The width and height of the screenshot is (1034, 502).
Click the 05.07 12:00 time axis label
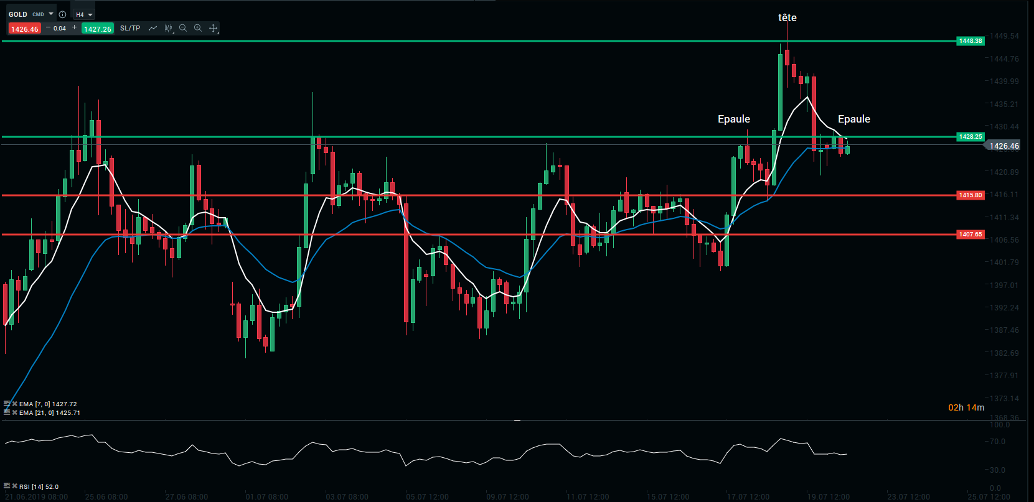(x=427, y=497)
